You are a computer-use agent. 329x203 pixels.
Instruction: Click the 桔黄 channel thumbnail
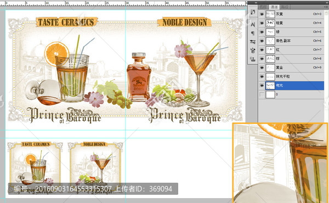(x=270, y=23)
